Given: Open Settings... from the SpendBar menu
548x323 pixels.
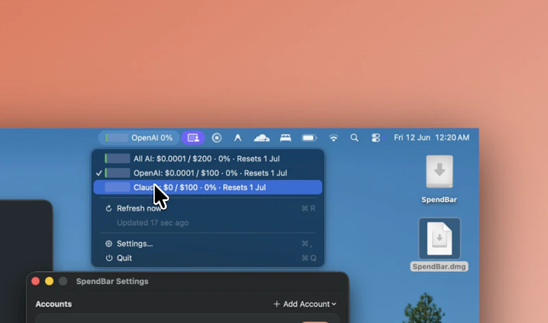Looking at the screenshot, I should coord(208,244).
